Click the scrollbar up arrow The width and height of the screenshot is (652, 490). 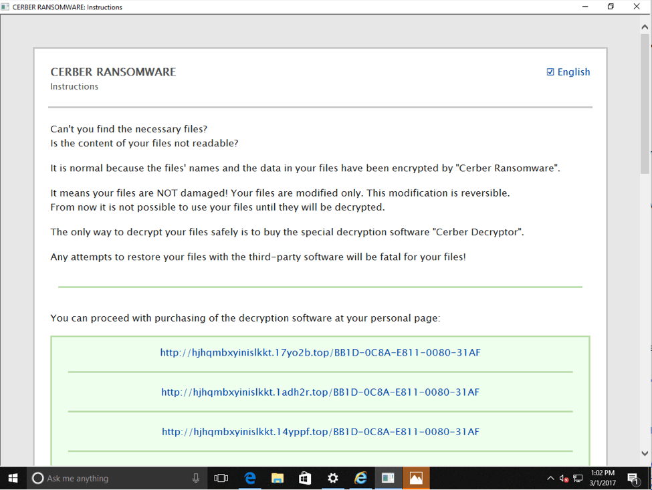645,27
